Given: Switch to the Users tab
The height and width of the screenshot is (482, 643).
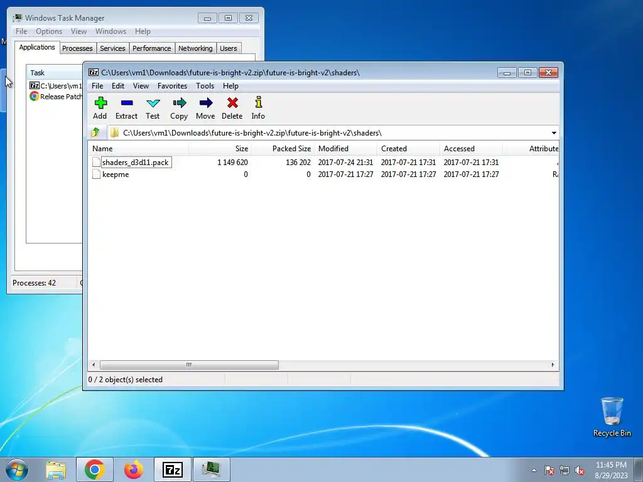Looking at the screenshot, I should point(229,48).
